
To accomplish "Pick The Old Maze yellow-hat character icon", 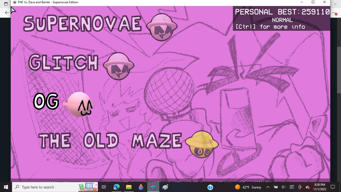I will (202, 144).
